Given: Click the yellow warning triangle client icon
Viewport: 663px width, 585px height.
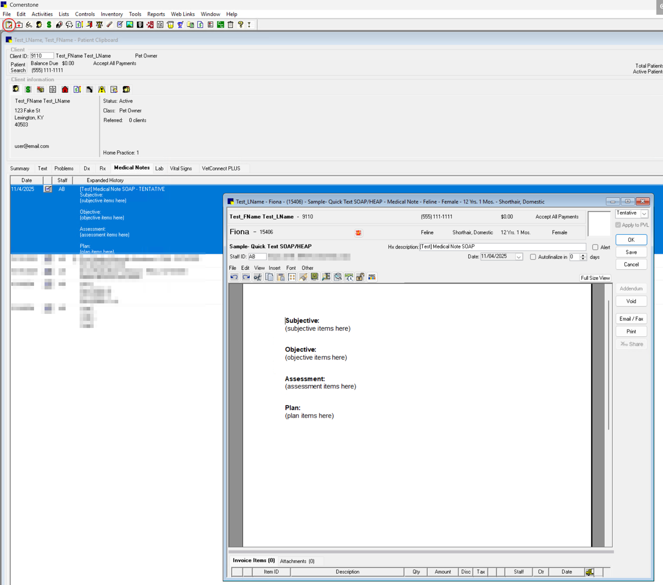Looking at the screenshot, I should tap(102, 89).
